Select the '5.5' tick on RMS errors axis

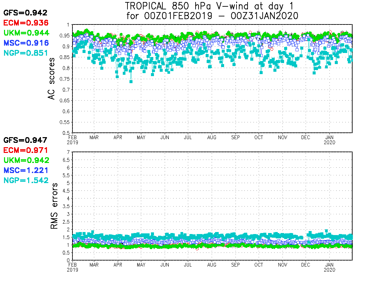(66, 175)
